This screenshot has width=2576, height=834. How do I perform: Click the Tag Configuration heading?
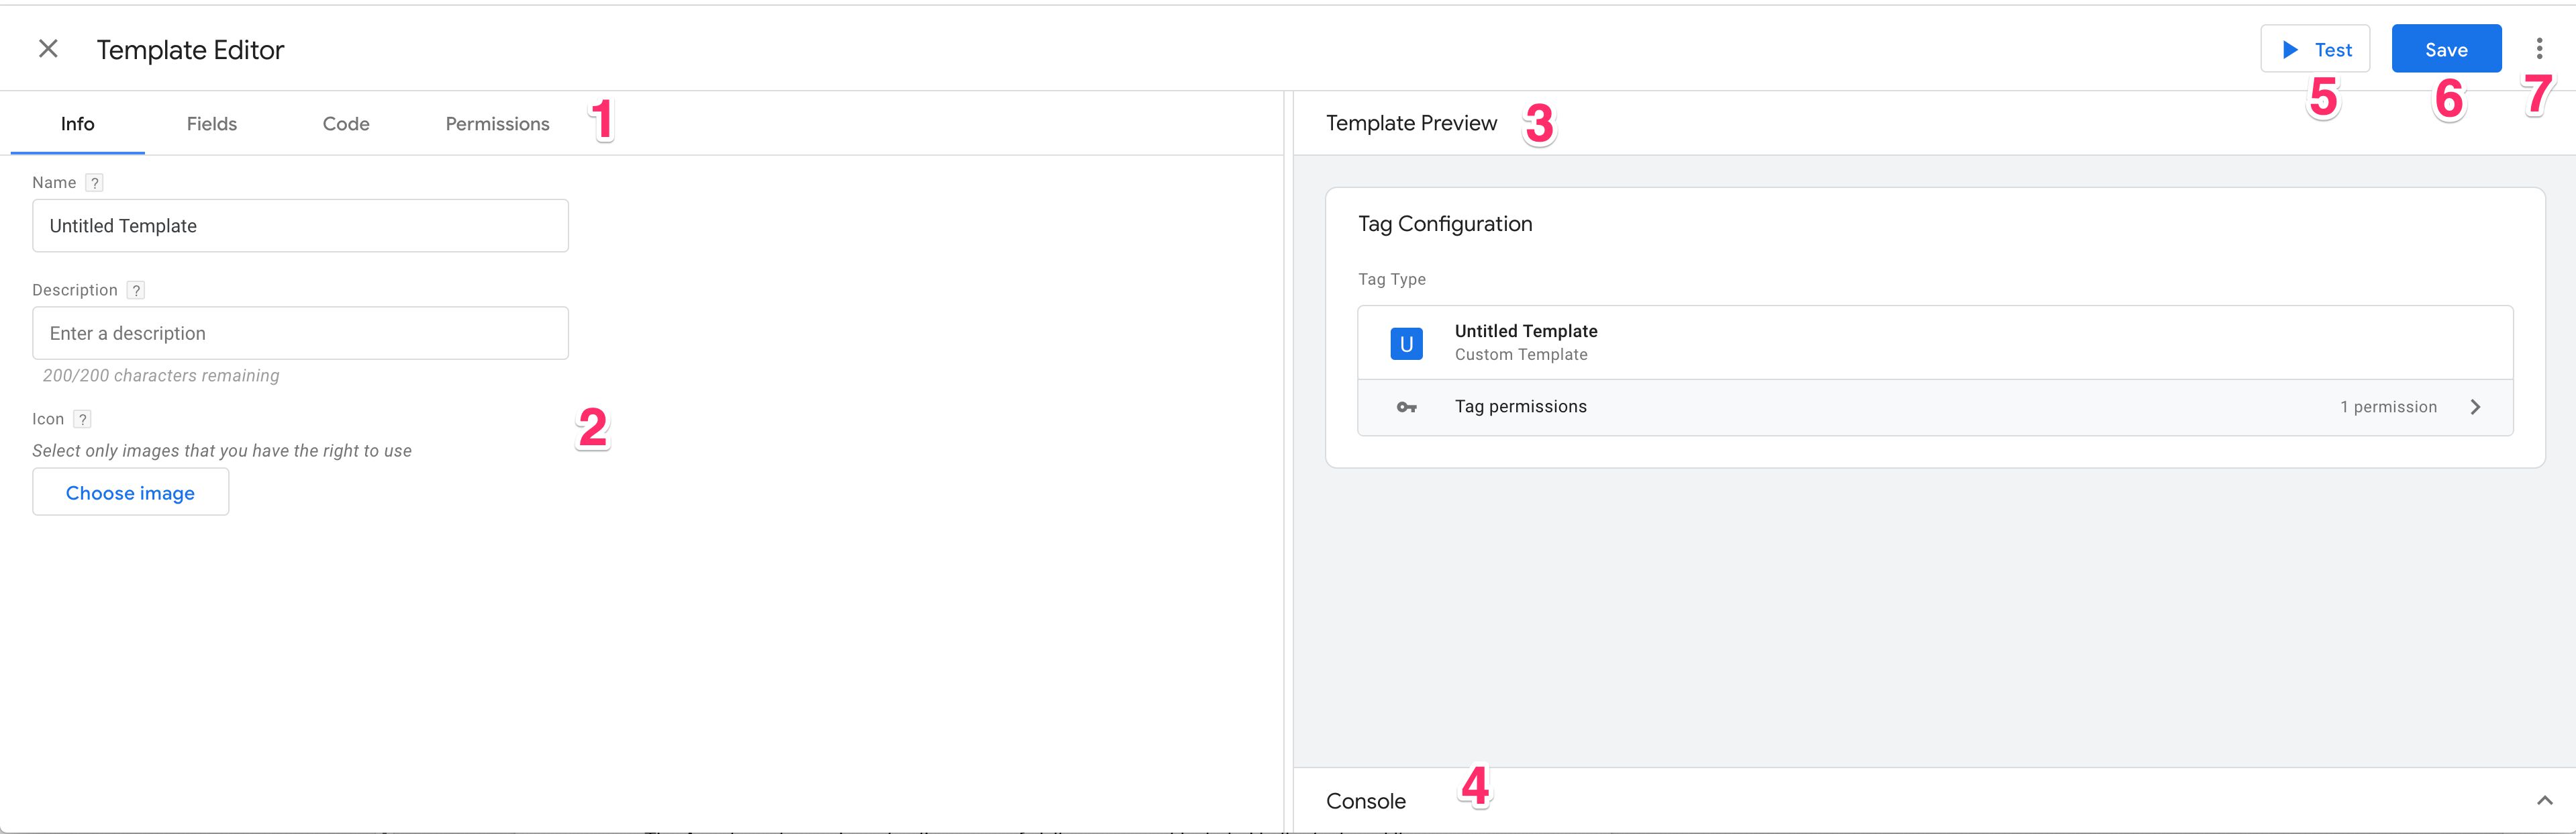(1445, 224)
